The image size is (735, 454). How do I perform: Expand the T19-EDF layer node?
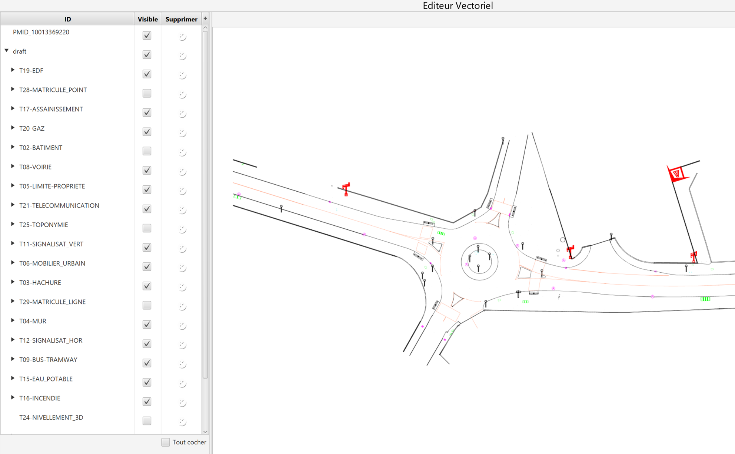13,70
